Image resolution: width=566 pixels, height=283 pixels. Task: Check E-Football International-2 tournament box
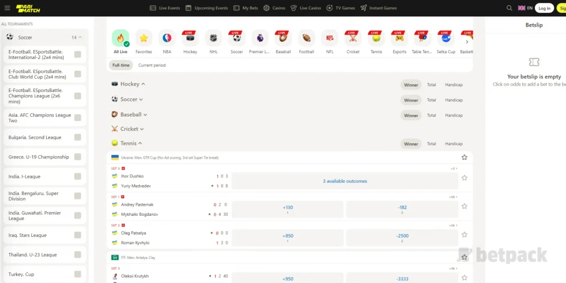click(78, 54)
